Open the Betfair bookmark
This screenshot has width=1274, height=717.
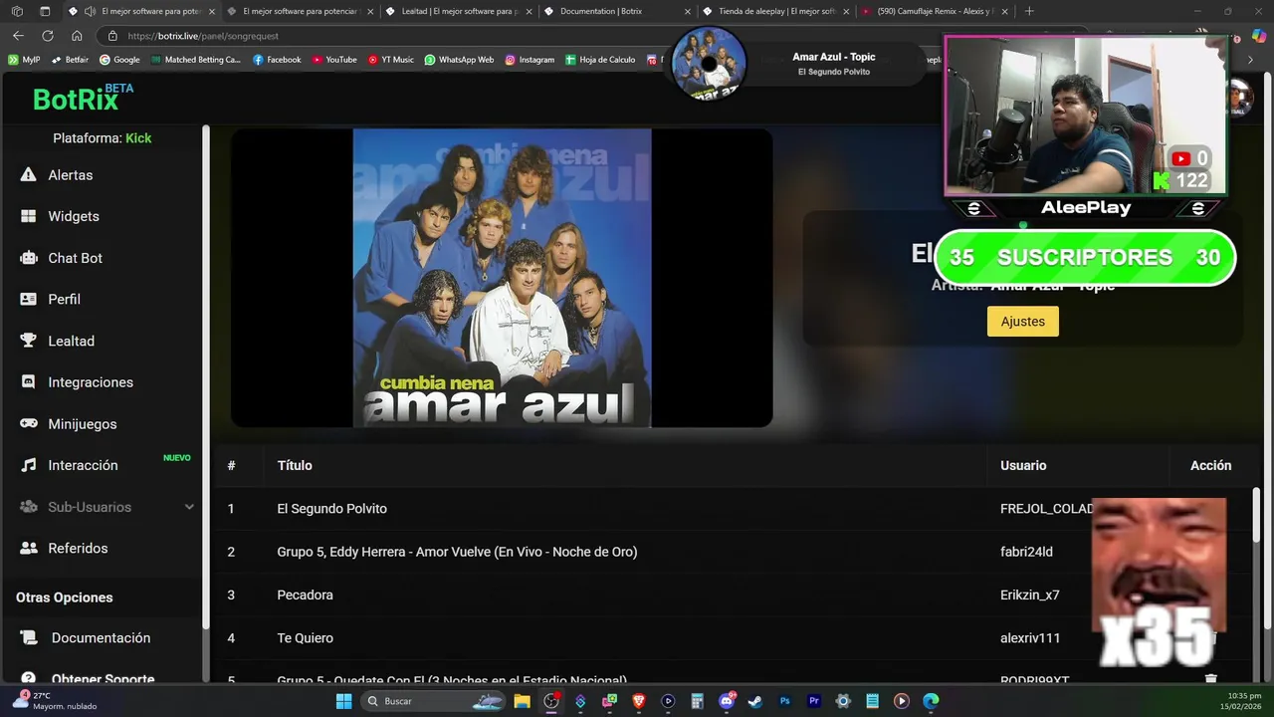point(70,60)
